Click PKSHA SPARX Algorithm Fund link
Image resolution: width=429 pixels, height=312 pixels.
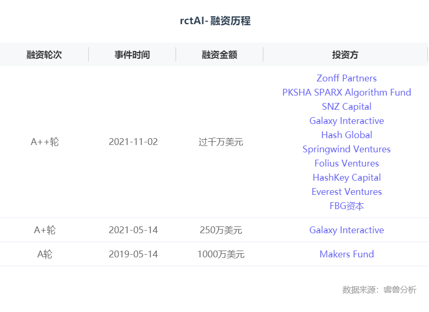[x=346, y=92]
